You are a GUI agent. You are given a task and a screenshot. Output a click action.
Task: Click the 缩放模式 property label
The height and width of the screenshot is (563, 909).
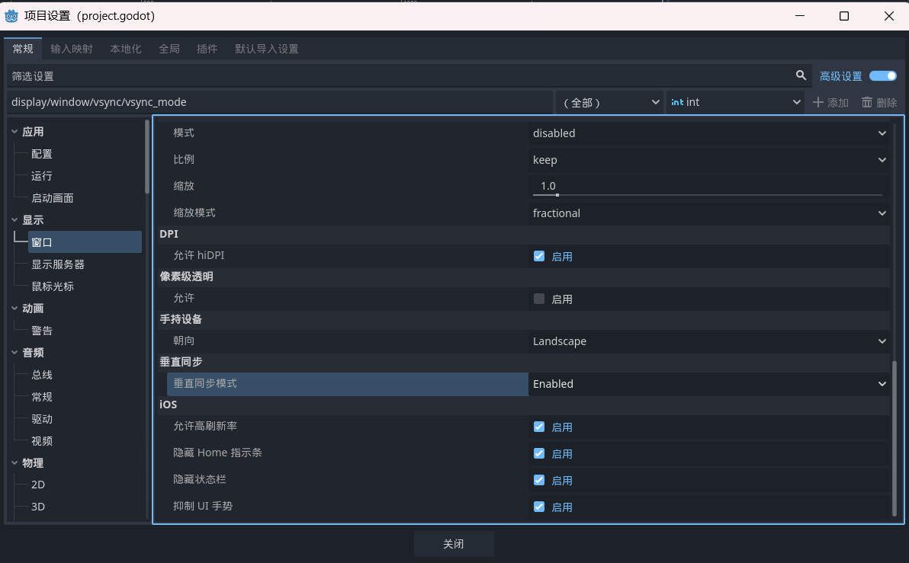[194, 213]
